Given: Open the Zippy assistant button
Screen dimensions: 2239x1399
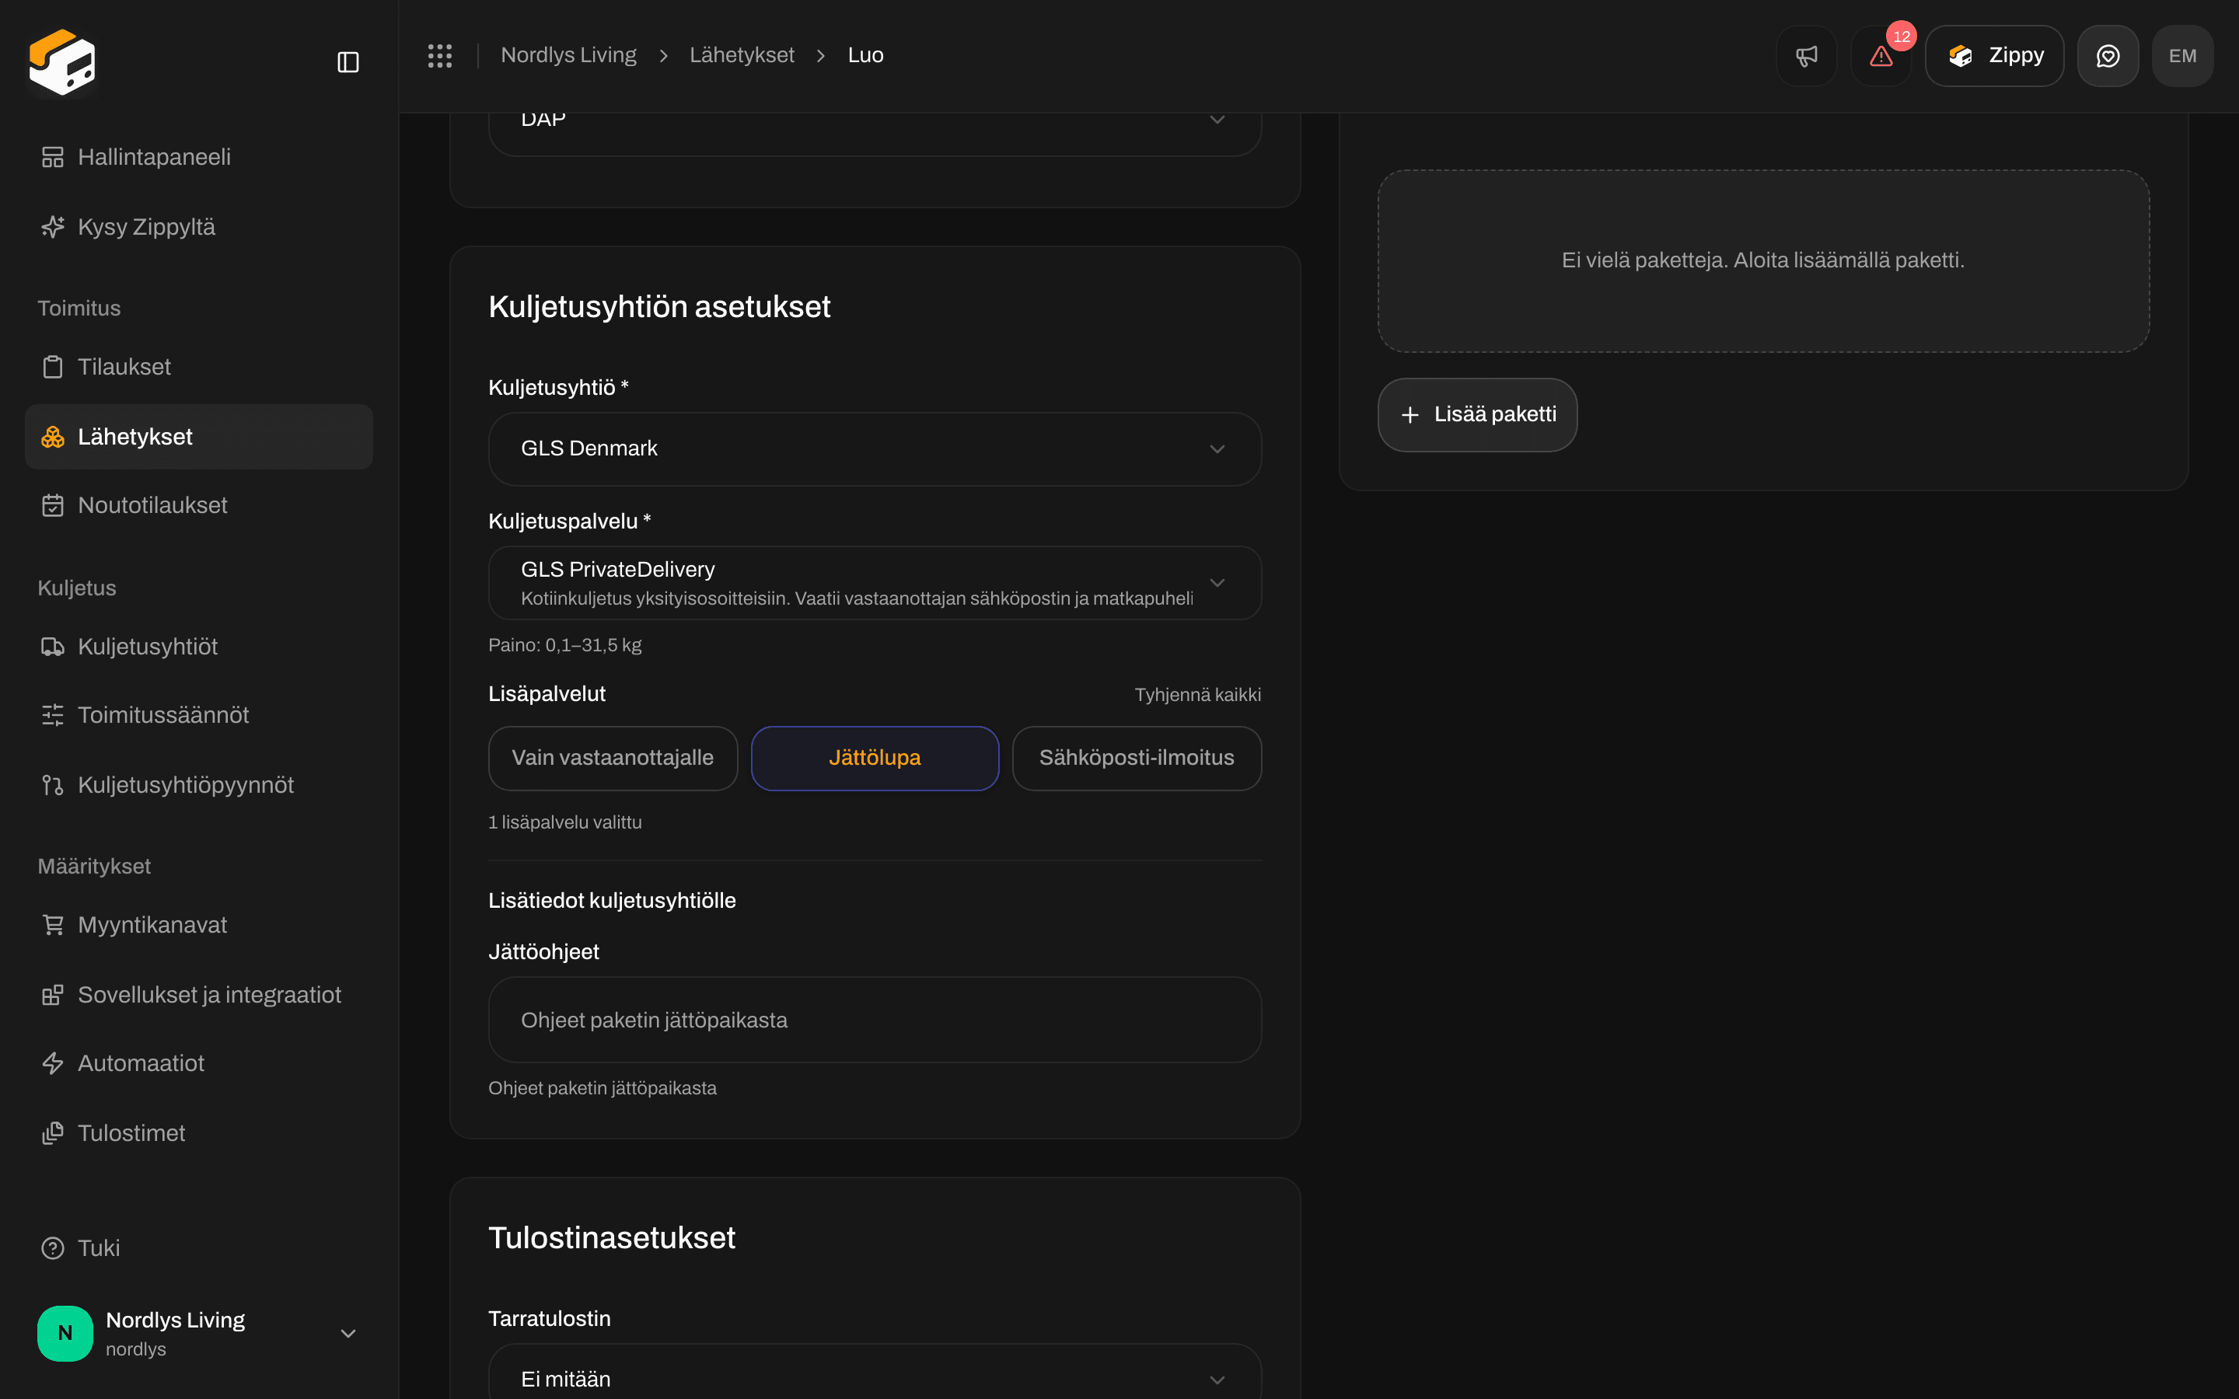Looking at the screenshot, I should tap(1994, 55).
